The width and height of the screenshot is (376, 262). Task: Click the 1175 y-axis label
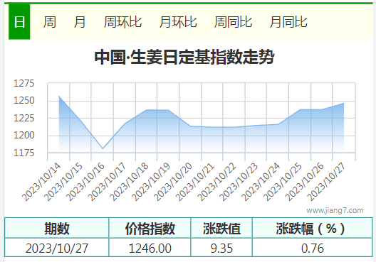[24, 153]
